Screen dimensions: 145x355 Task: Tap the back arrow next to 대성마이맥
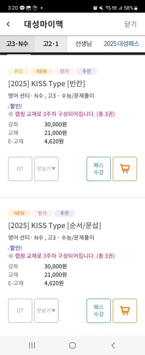(x=8, y=24)
